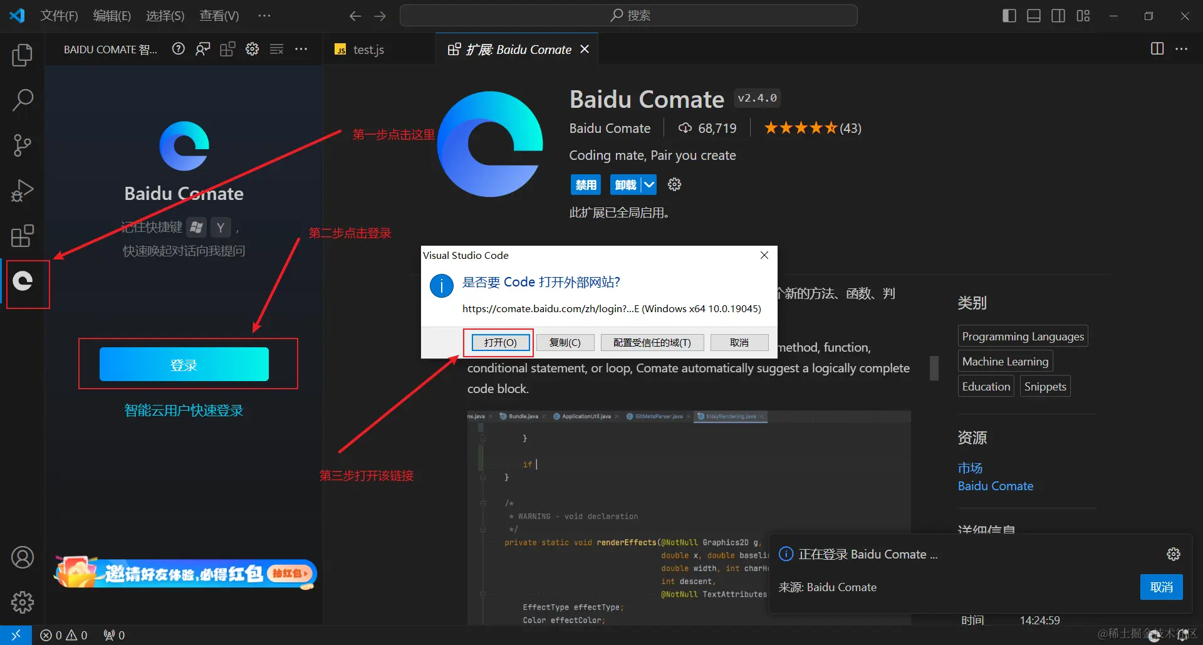Viewport: 1203px width, 645px height.
Task: Open the customize layout icon
Action: [1083, 16]
